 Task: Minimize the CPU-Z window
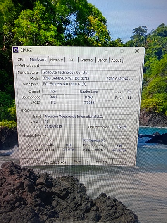click(107, 51)
